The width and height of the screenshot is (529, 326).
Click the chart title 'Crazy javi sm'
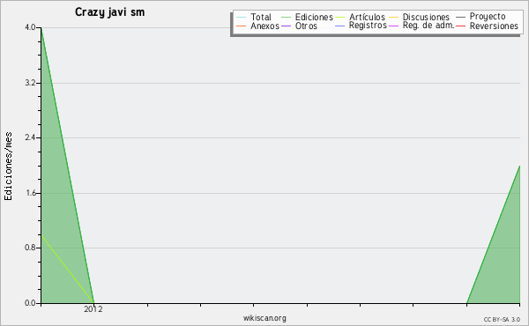tap(109, 12)
